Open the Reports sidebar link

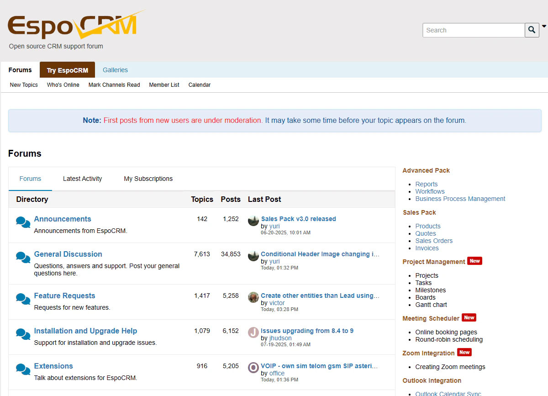pyautogui.click(x=427, y=184)
